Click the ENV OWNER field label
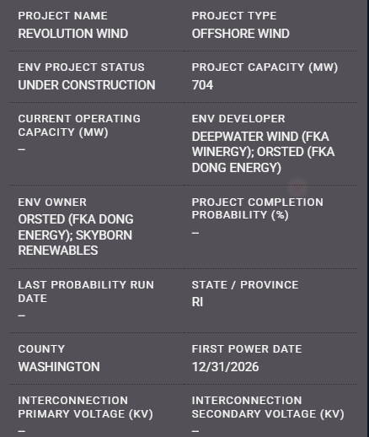The image size is (369, 437). (x=52, y=202)
